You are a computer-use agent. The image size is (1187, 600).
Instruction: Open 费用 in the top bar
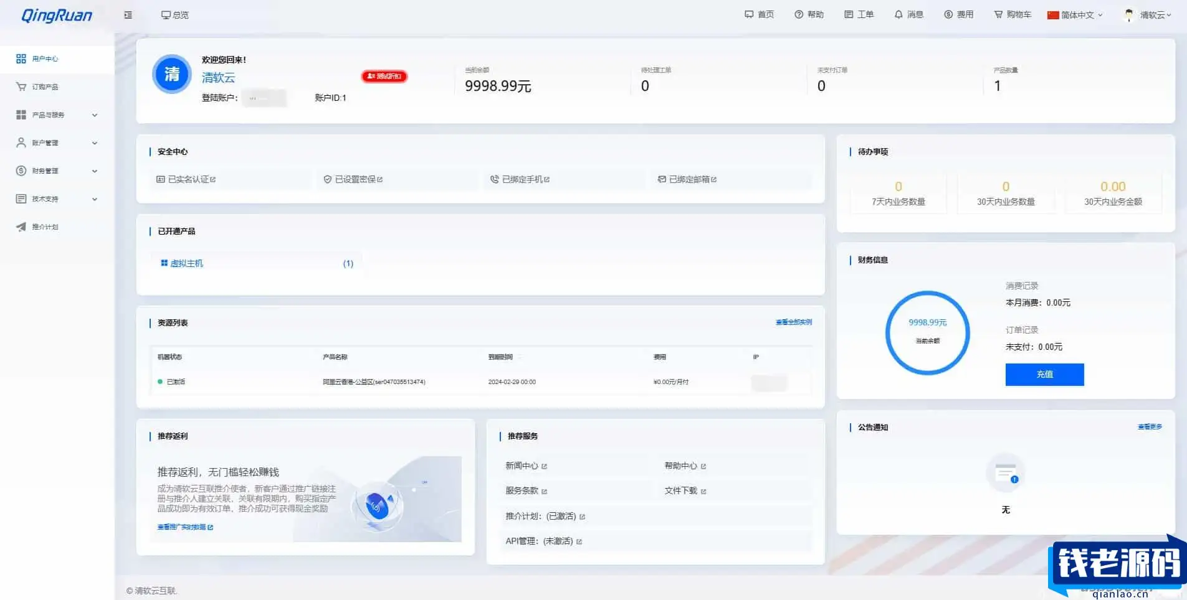[959, 14]
